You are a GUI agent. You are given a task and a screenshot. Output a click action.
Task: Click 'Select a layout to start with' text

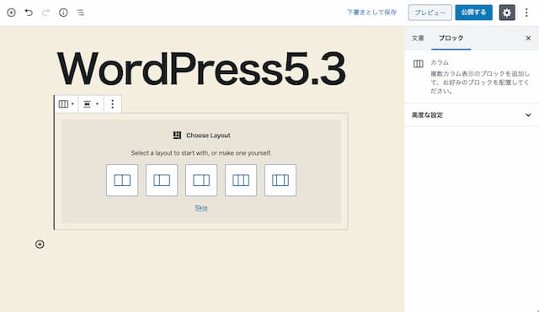(x=201, y=153)
